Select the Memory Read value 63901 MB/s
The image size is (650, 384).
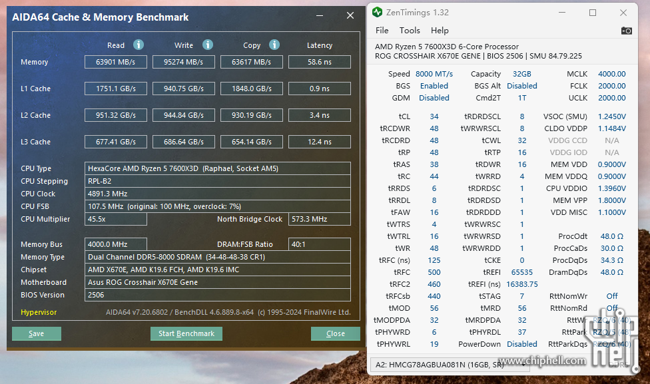click(x=116, y=62)
